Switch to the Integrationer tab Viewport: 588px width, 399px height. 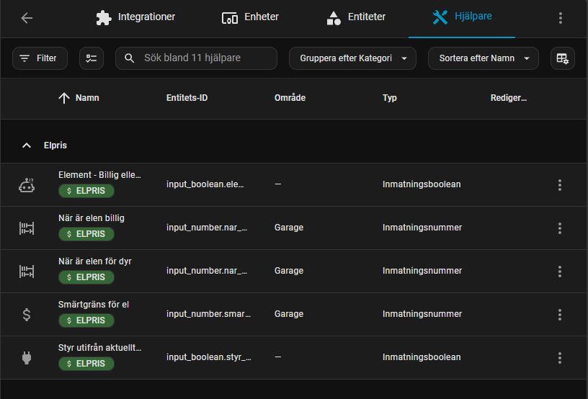(135, 17)
